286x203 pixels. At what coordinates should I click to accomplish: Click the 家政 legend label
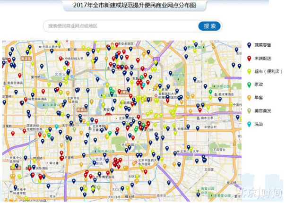click(260, 85)
